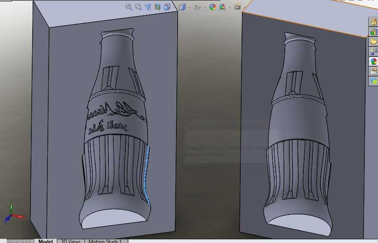Open Appearances, Scenes and Decals tab
This screenshot has width=378, height=243.
coord(373,61)
